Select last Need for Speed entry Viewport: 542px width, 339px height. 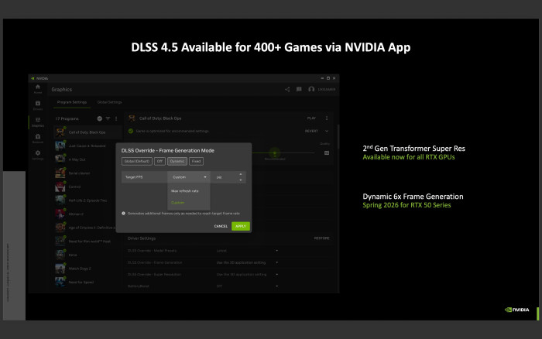88,282
